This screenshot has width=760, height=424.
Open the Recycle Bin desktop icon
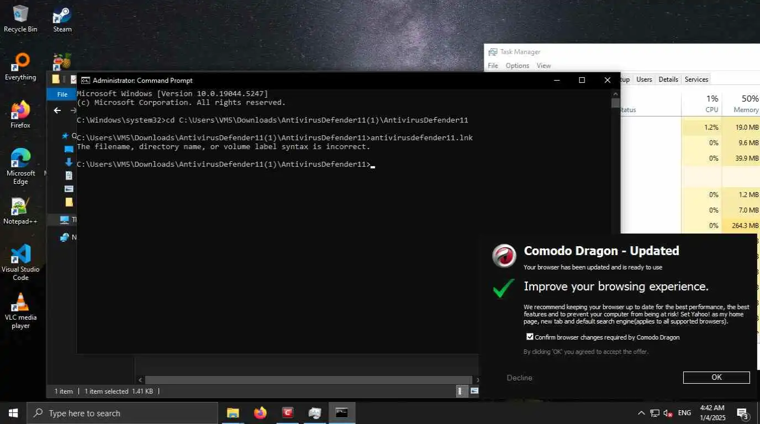click(x=20, y=18)
